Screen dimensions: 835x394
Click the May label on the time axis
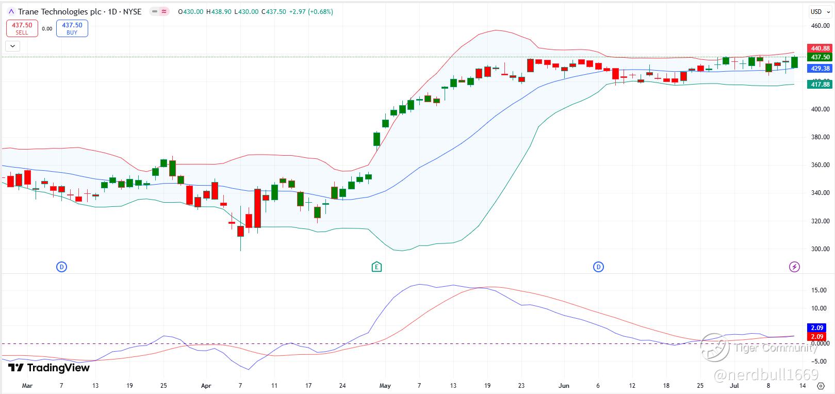click(x=385, y=386)
